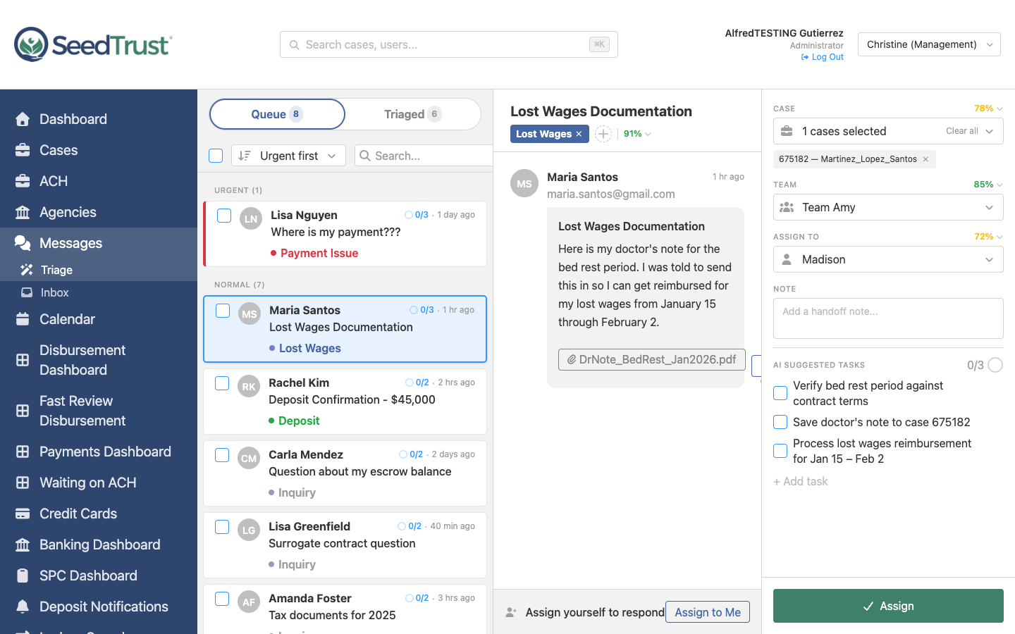Screen dimensions: 1015x634
Task: Open the Banking Dashboard menu item
Action: click(x=99, y=545)
